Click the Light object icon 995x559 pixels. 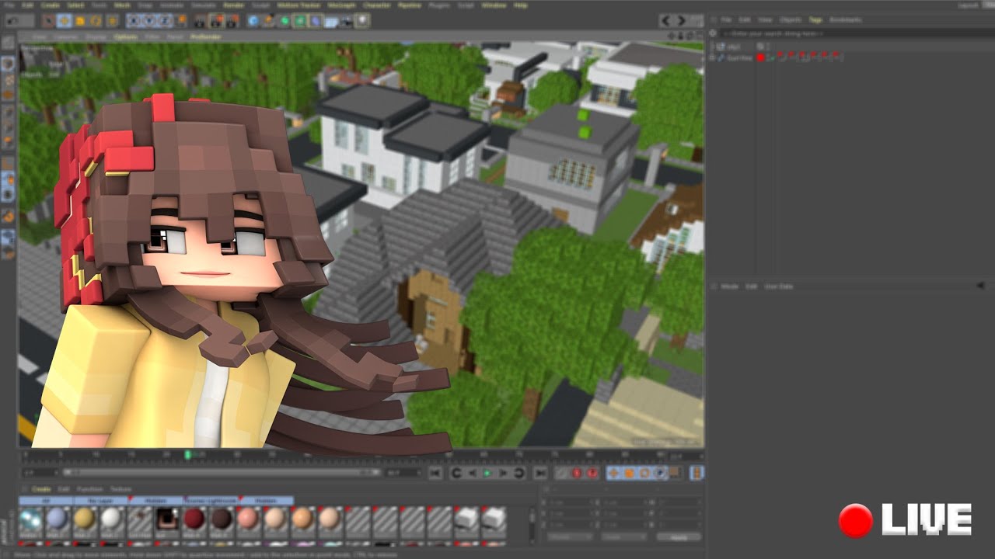pyautogui.click(x=362, y=21)
